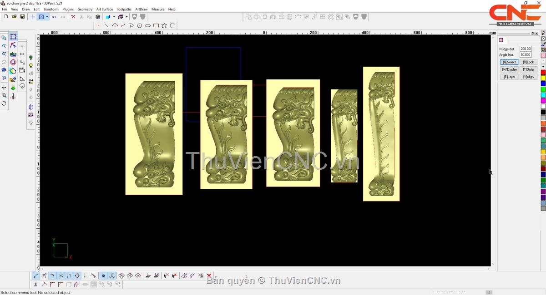The image size is (546, 295).
Task: Select the node edit tool
Action: [13, 45]
